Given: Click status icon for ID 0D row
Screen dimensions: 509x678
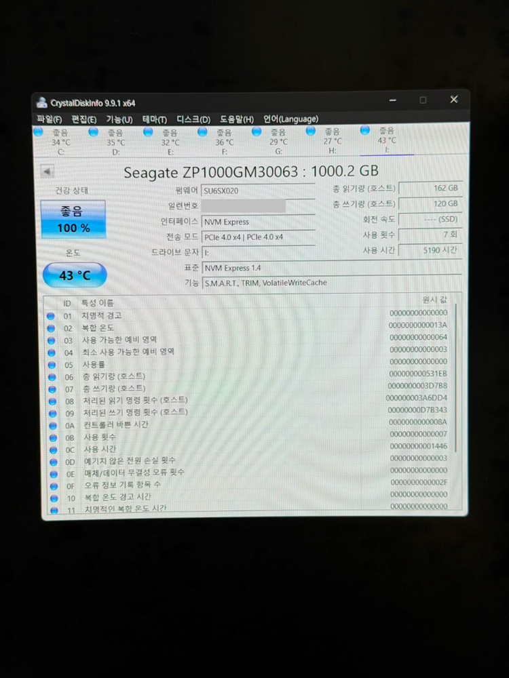Looking at the screenshot, I should 53,462.
